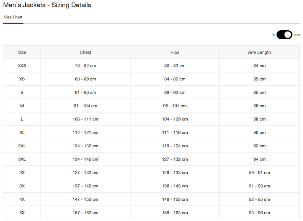Click the 3X chest value 137 - 142 cm

tap(85, 186)
